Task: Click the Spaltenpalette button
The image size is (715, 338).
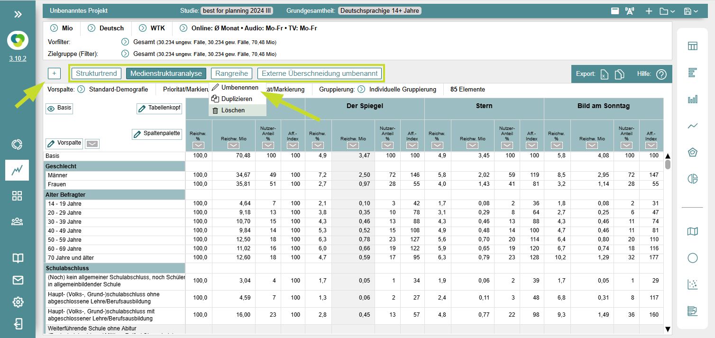Action: point(157,134)
